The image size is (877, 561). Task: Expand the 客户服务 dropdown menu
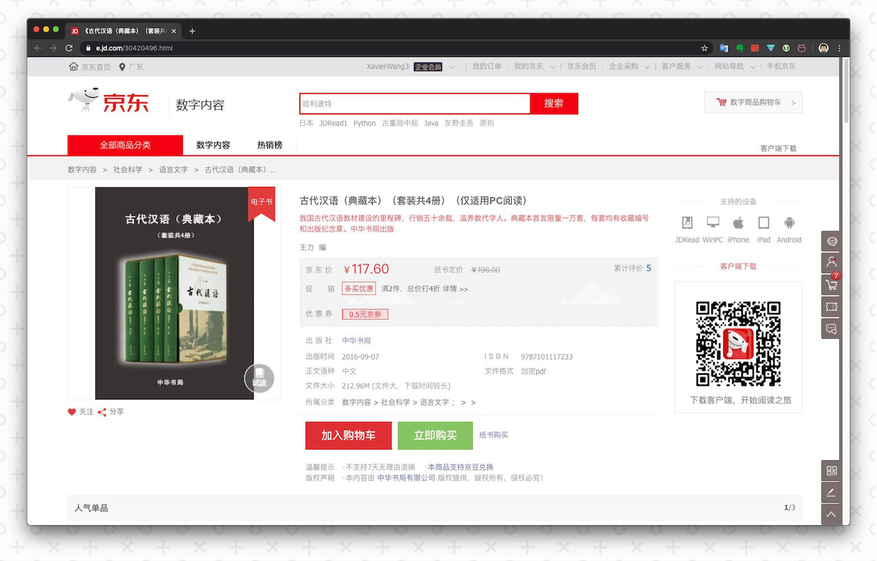pyautogui.click(x=680, y=66)
